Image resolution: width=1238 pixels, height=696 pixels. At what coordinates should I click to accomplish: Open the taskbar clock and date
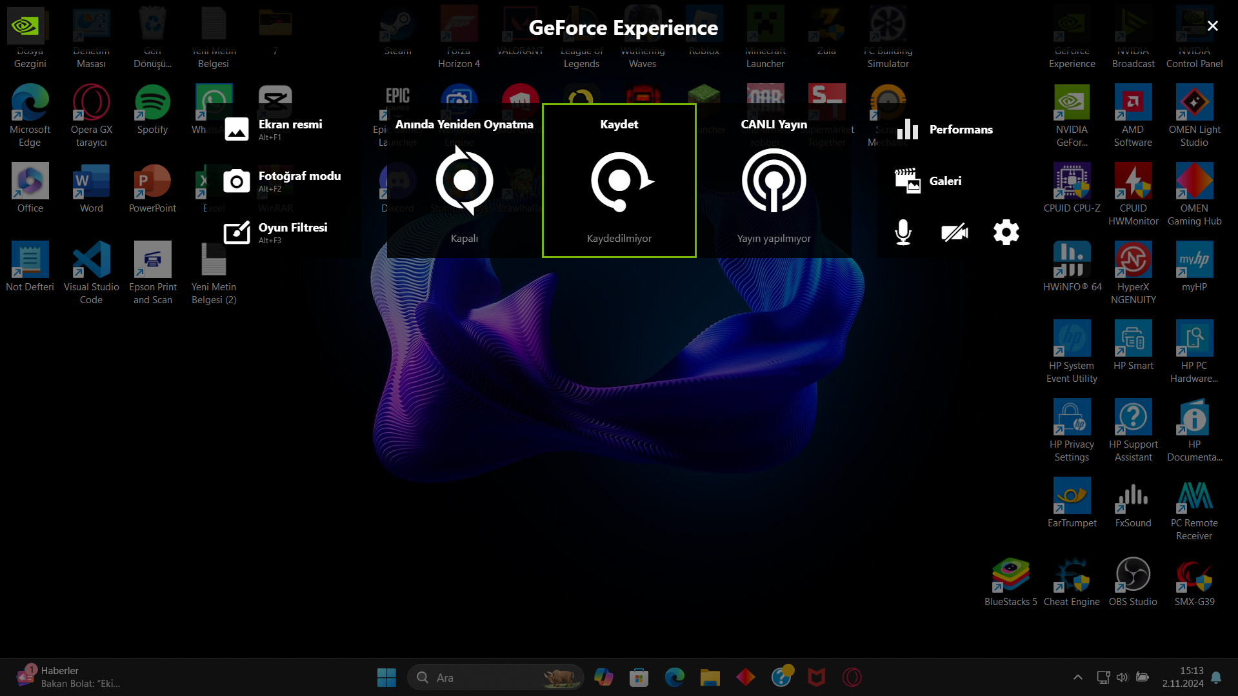1183,677
